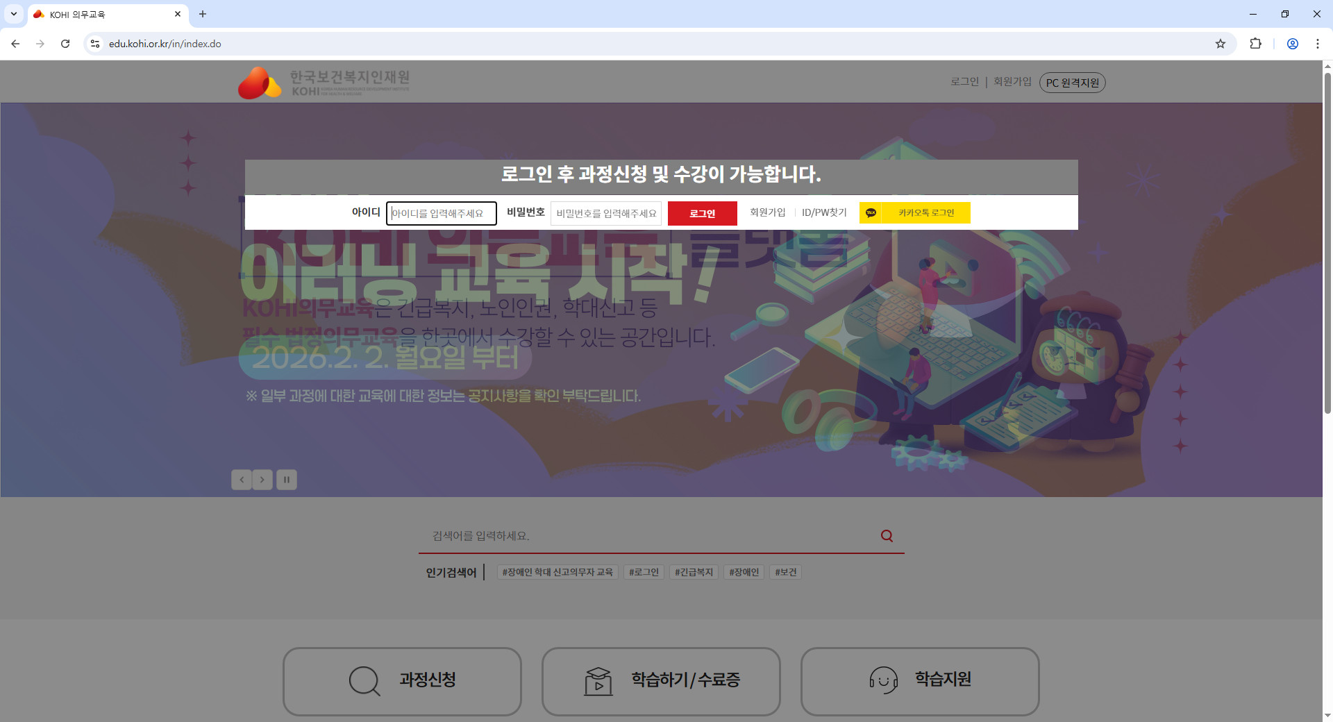Go forward in browser
Image resolution: width=1333 pixels, height=722 pixels.
pyautogui.click(x=40, y=44)
